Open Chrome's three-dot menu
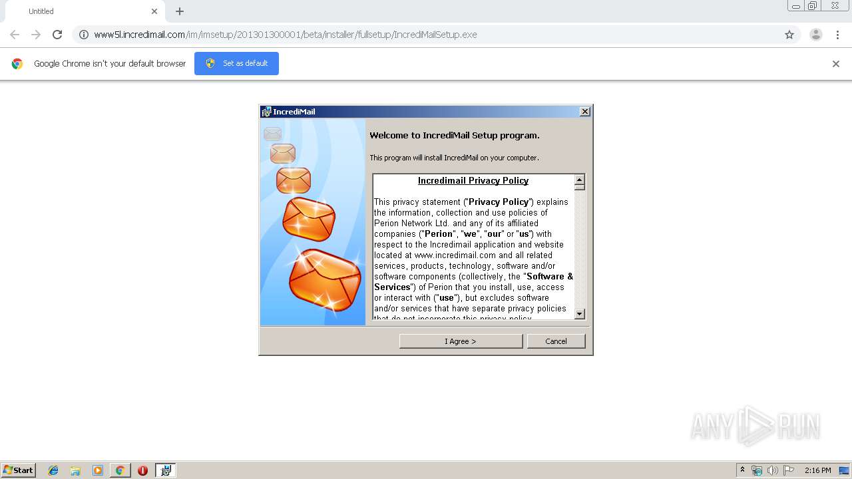Viewport: 852px width, 479px height. point(837,35)
